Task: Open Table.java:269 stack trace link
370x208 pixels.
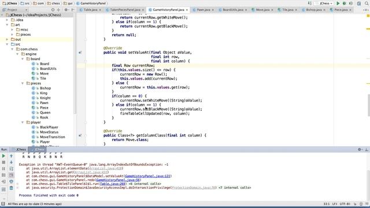Action: click(113, 184)
